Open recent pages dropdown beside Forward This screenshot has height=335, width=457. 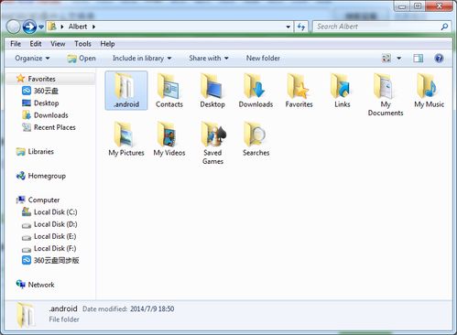[41, 27]
